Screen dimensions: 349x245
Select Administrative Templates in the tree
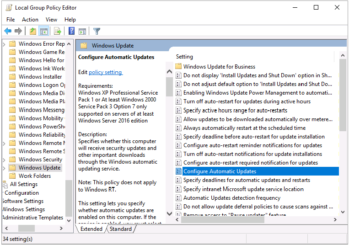33,218
